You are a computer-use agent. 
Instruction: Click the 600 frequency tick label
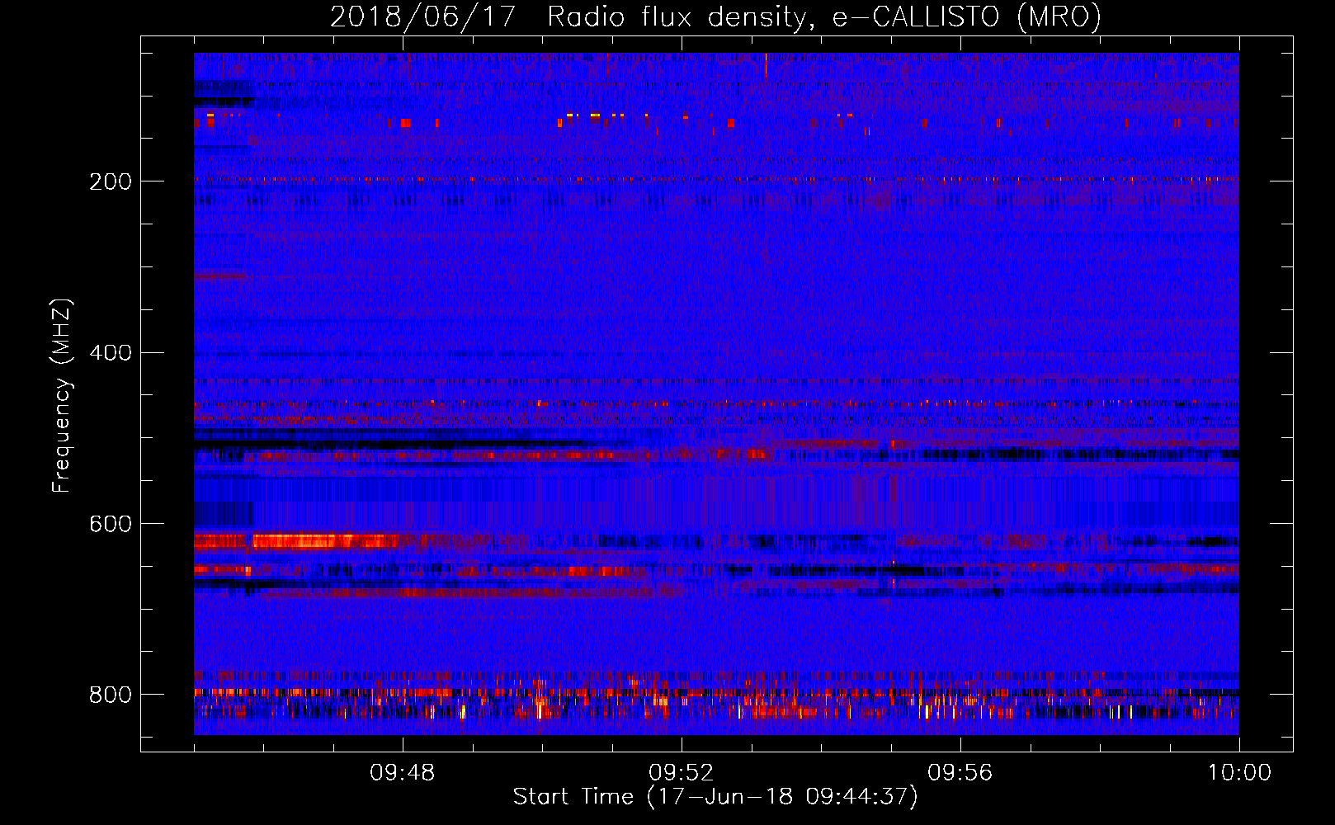coord(111,525)
